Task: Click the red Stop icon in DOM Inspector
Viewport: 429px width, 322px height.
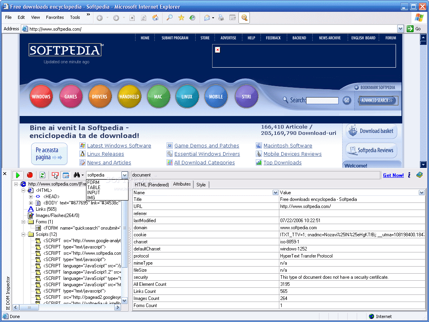Action: [30, 175]
